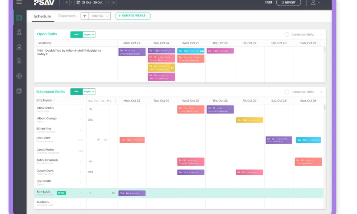Open Region dropdown in Scheduled Shifts

[89, 92]
